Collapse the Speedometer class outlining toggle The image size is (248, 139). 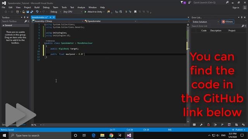point(45,43)
